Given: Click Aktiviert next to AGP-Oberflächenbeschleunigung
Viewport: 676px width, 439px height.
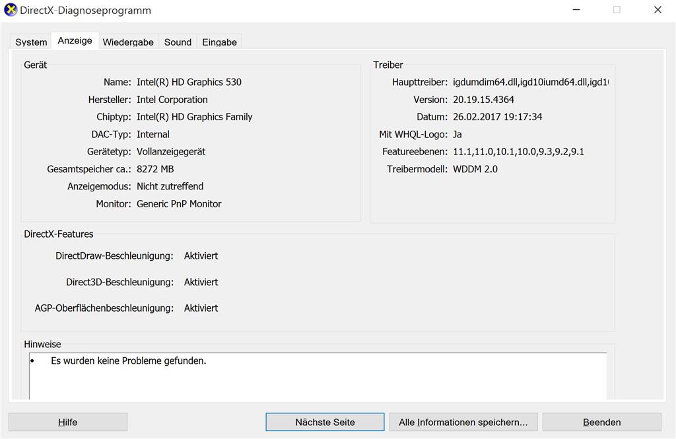Looking at the screenshot, I should click(201, 308).
